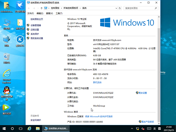Click the 联机支持 website link
The width and height of the screenshot is (176, 132).
point(97,82)
